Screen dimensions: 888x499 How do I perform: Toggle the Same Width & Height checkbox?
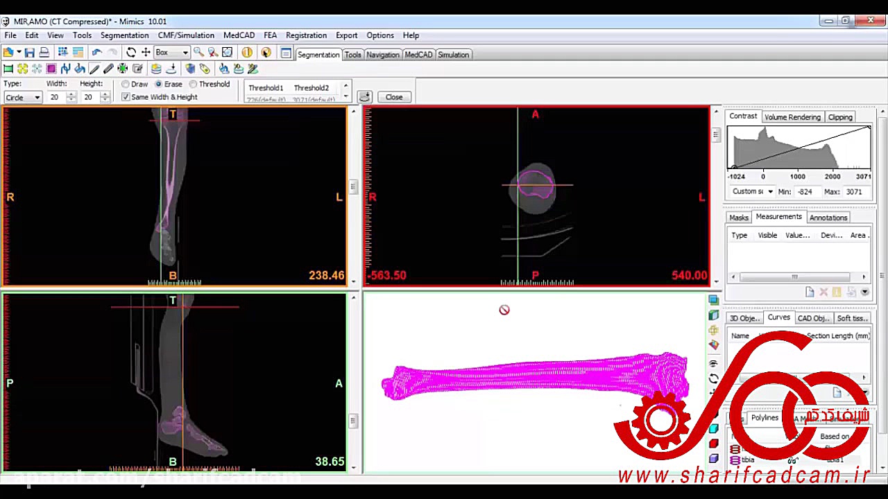point(126,97)
